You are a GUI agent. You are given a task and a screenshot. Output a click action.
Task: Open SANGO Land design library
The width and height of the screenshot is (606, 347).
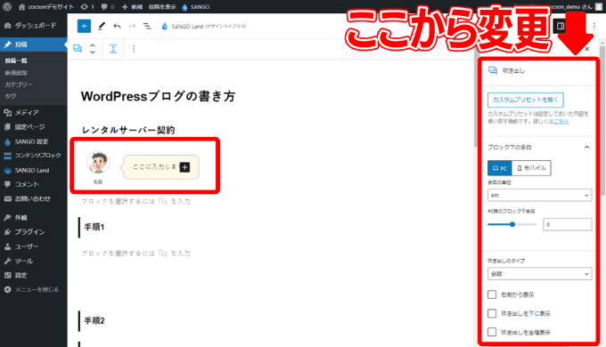click(x=203, y=26)
